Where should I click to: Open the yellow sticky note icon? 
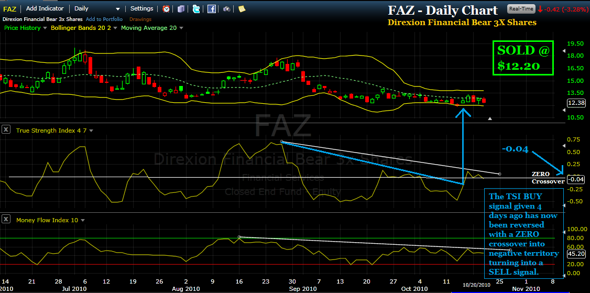point(242,9)
